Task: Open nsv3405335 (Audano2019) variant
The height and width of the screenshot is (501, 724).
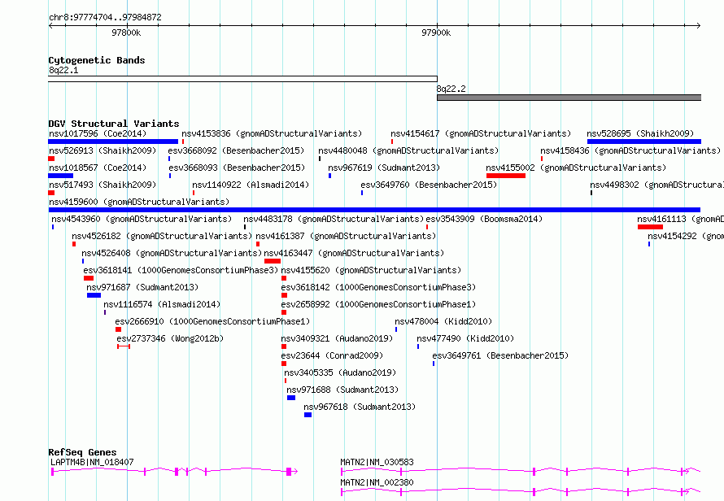Action: tap(340, 372)
